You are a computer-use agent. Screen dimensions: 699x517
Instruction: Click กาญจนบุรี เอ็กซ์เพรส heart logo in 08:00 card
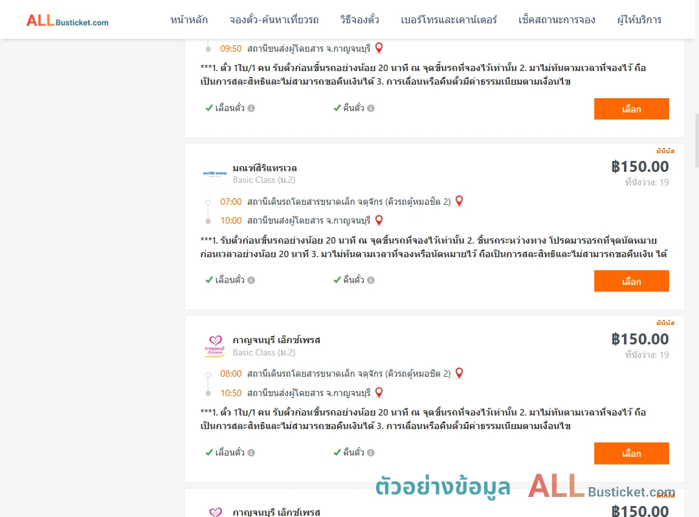[215, 346]
